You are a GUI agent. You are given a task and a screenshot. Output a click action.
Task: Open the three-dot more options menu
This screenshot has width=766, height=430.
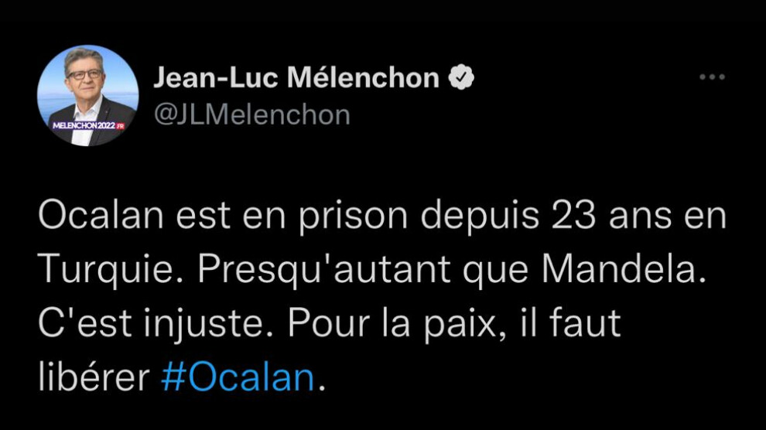pos(712,77)
